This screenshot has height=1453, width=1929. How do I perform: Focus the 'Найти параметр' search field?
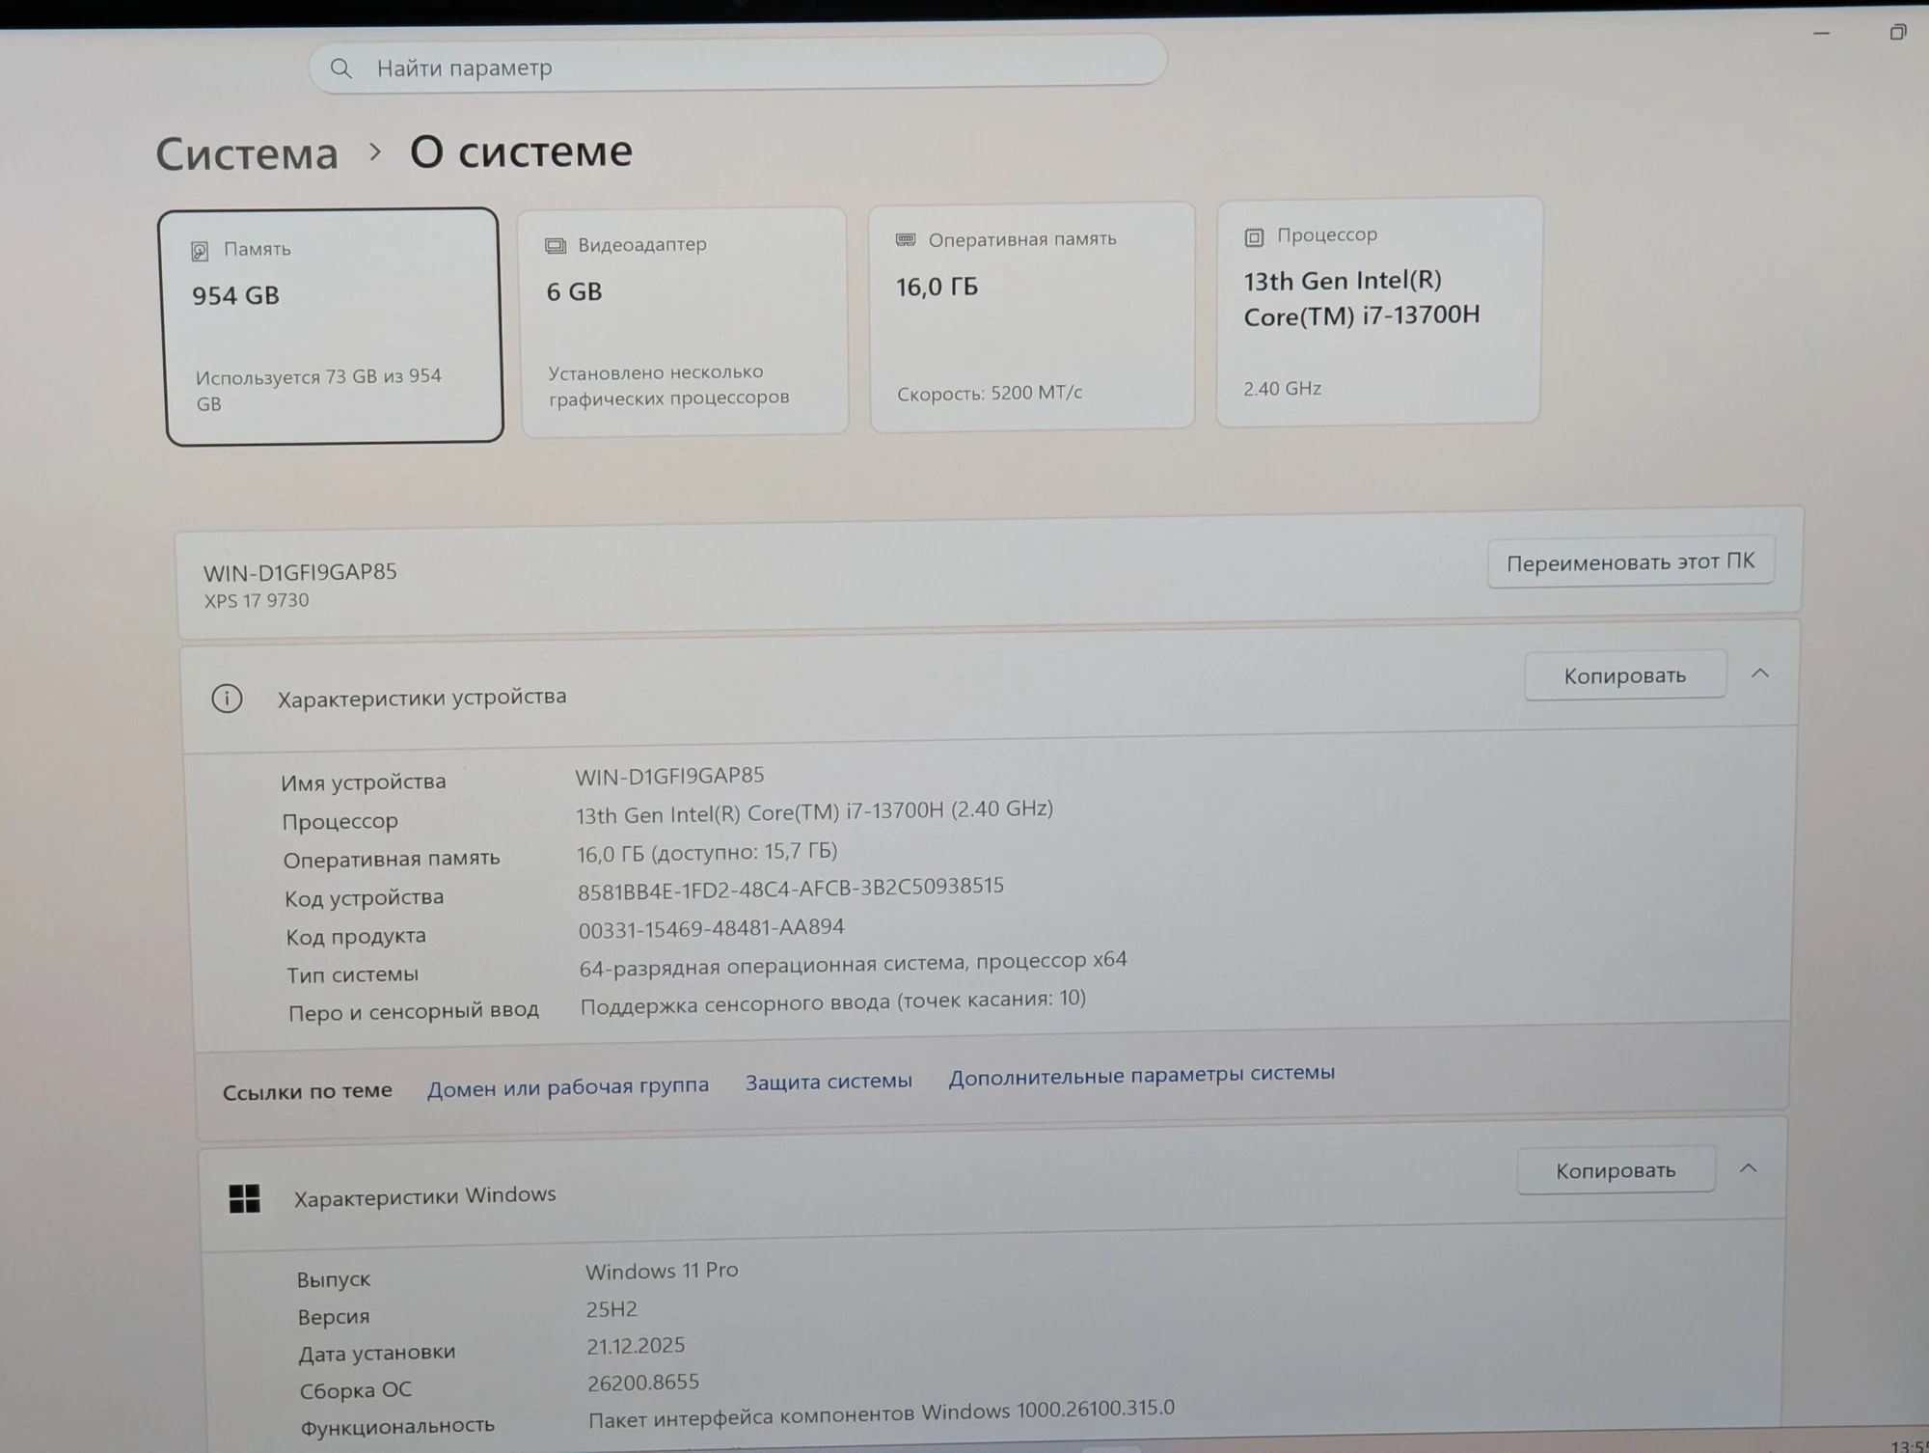click(738, 63)
